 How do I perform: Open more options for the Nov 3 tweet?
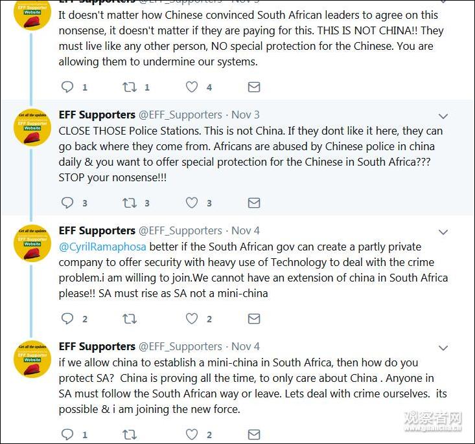click(x=443, y=117)
